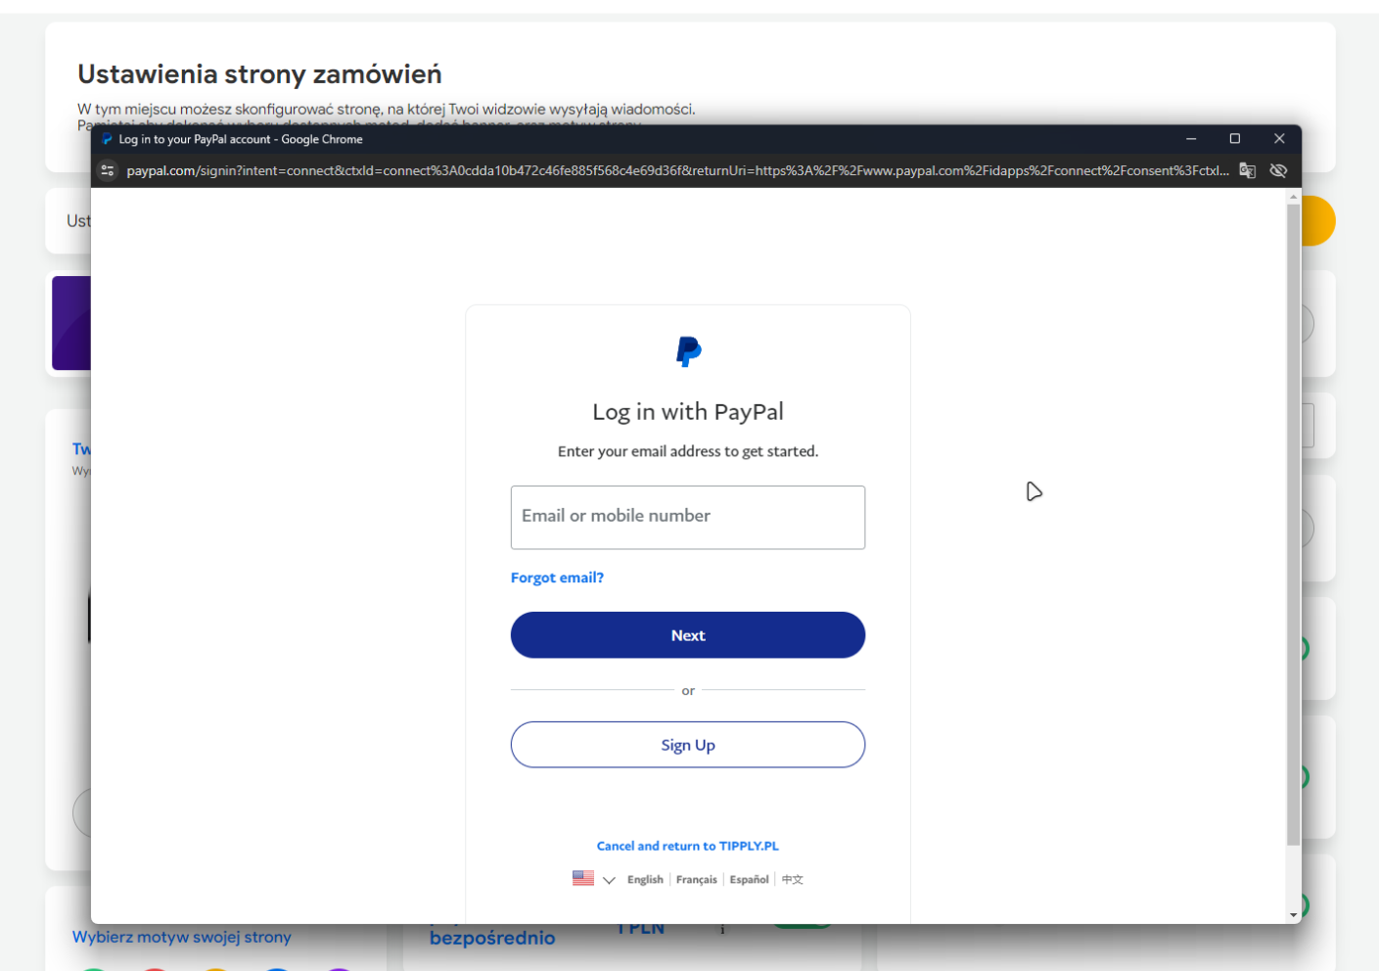Click Cancel and return to TIPPLY.PL
1379x971 pixels.
(x=688, y=846)
